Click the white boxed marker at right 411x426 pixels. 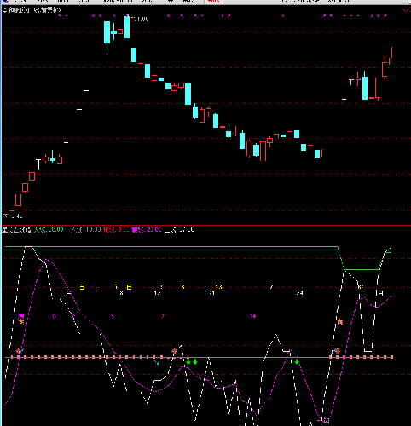[x=380, y=293]
